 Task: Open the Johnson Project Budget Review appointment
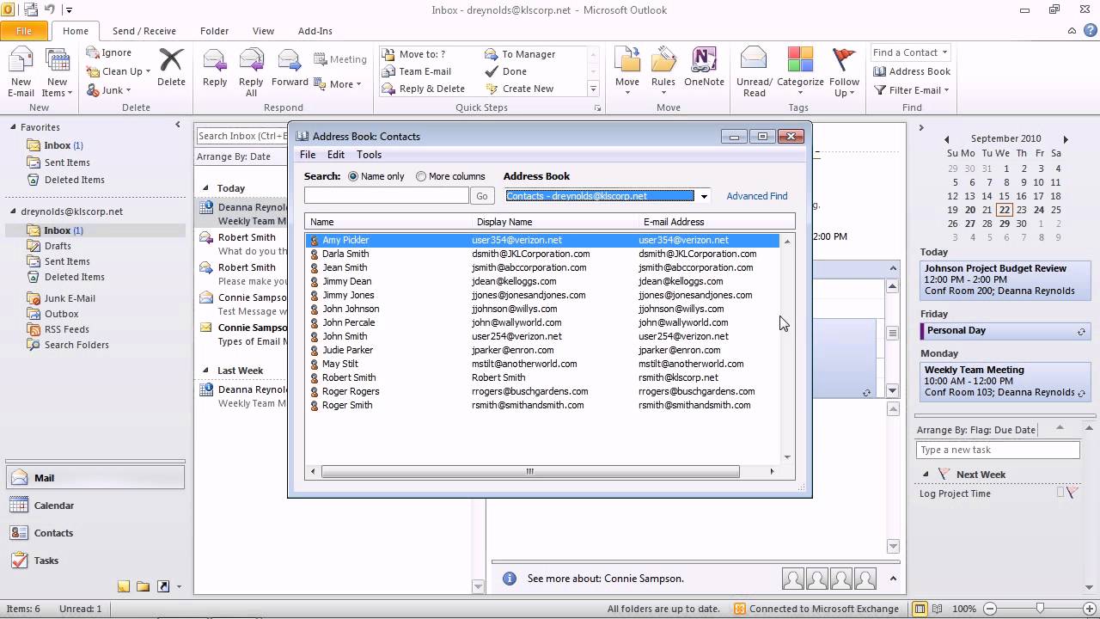coord(1004,279)
